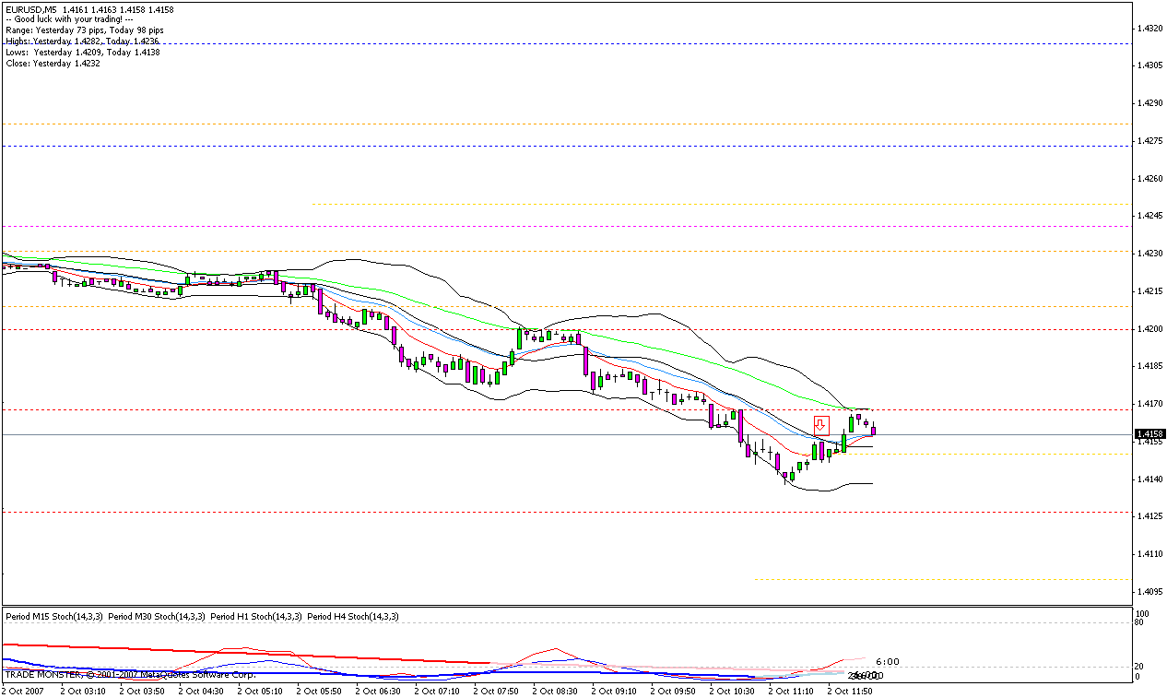
Task: Select the 'Period H4 Stoch(14,3,3)' label
Action: tap(353, 616)
